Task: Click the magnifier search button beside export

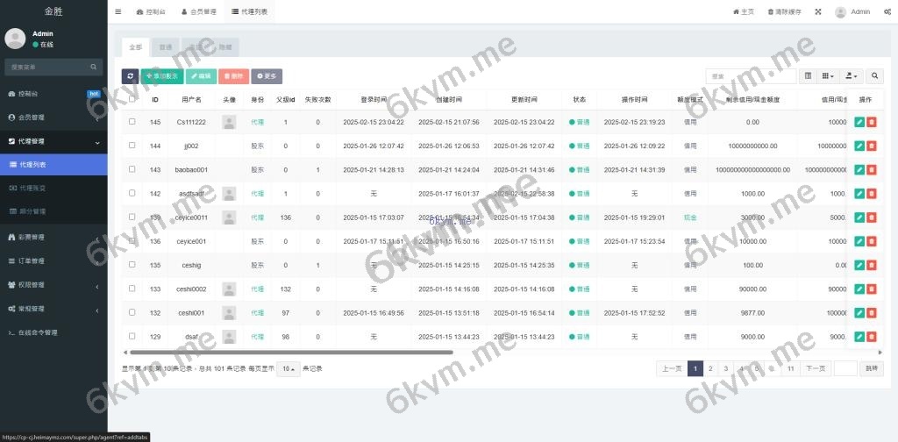Action: [x=874, y=75]
